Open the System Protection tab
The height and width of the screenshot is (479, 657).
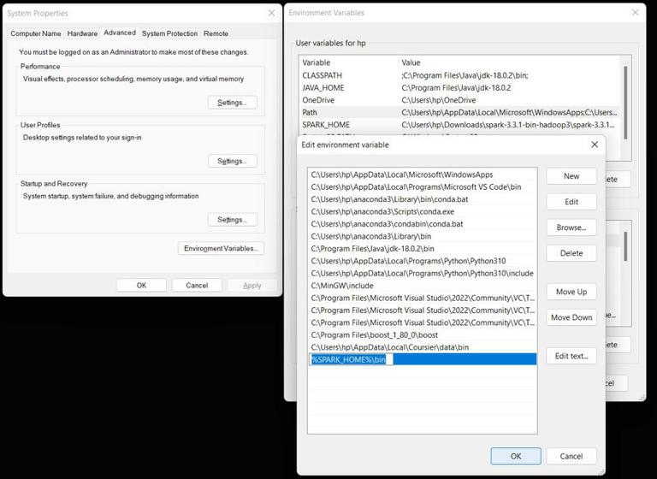169,33
